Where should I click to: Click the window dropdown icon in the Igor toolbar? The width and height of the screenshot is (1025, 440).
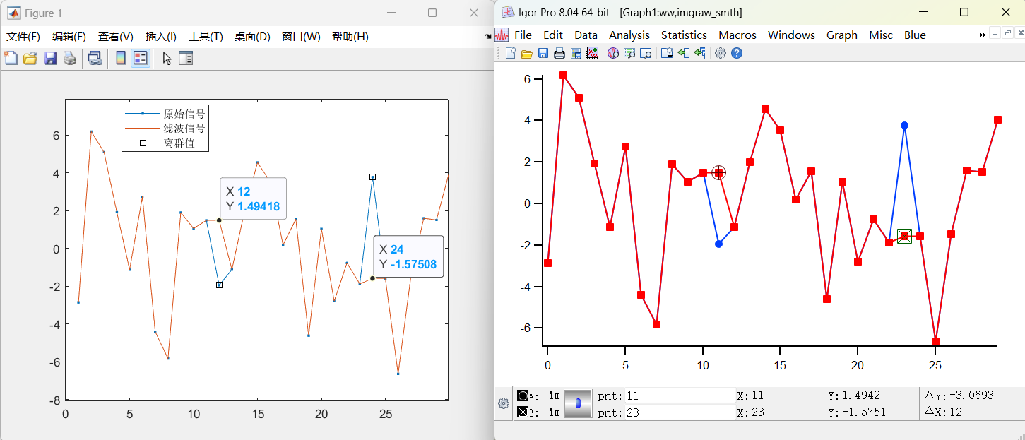pyautogui.click(x=666, y=53)
